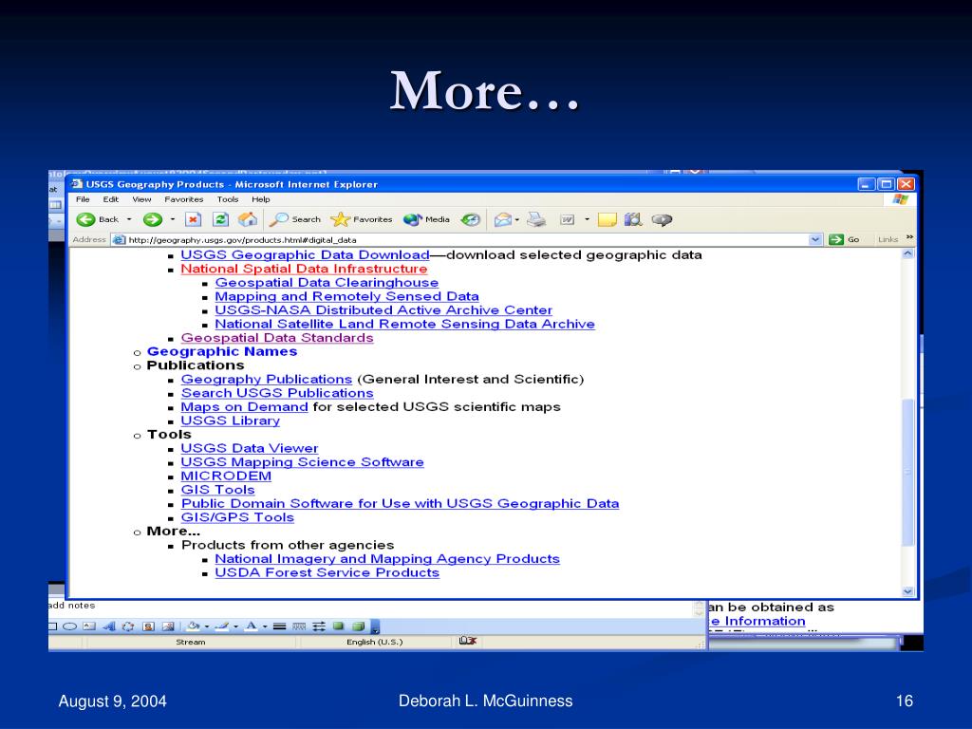Open the File menu
The image size is (972, 729).
click(83, 199)
